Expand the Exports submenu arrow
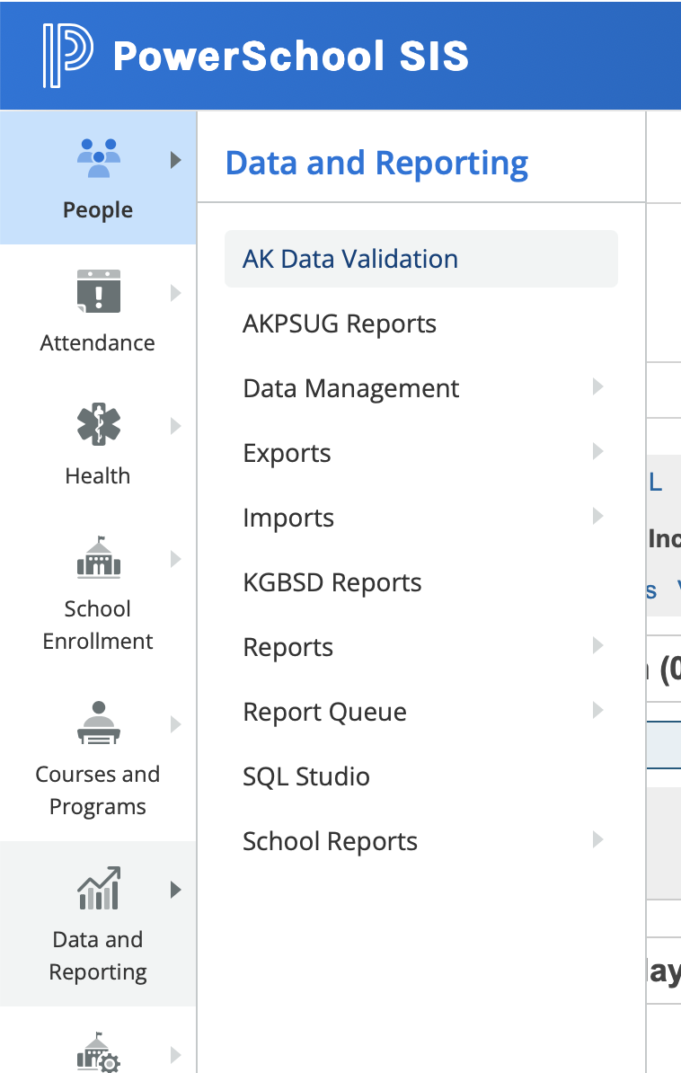 point(598,451)
